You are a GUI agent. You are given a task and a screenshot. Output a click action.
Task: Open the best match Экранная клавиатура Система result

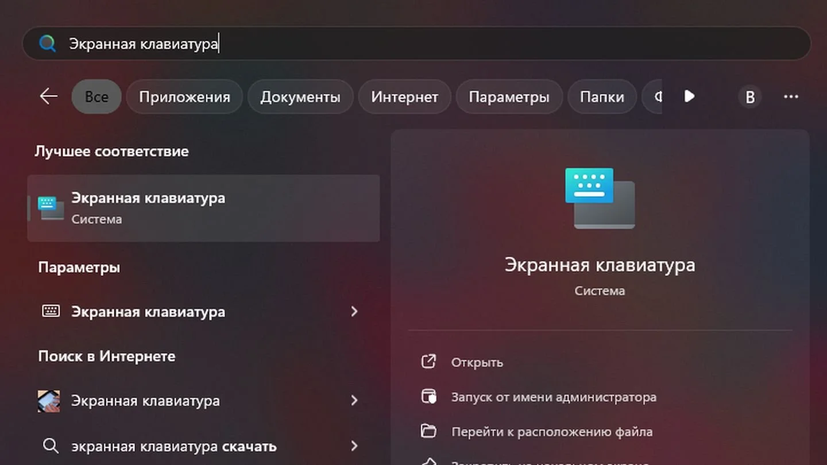point(204,208)
